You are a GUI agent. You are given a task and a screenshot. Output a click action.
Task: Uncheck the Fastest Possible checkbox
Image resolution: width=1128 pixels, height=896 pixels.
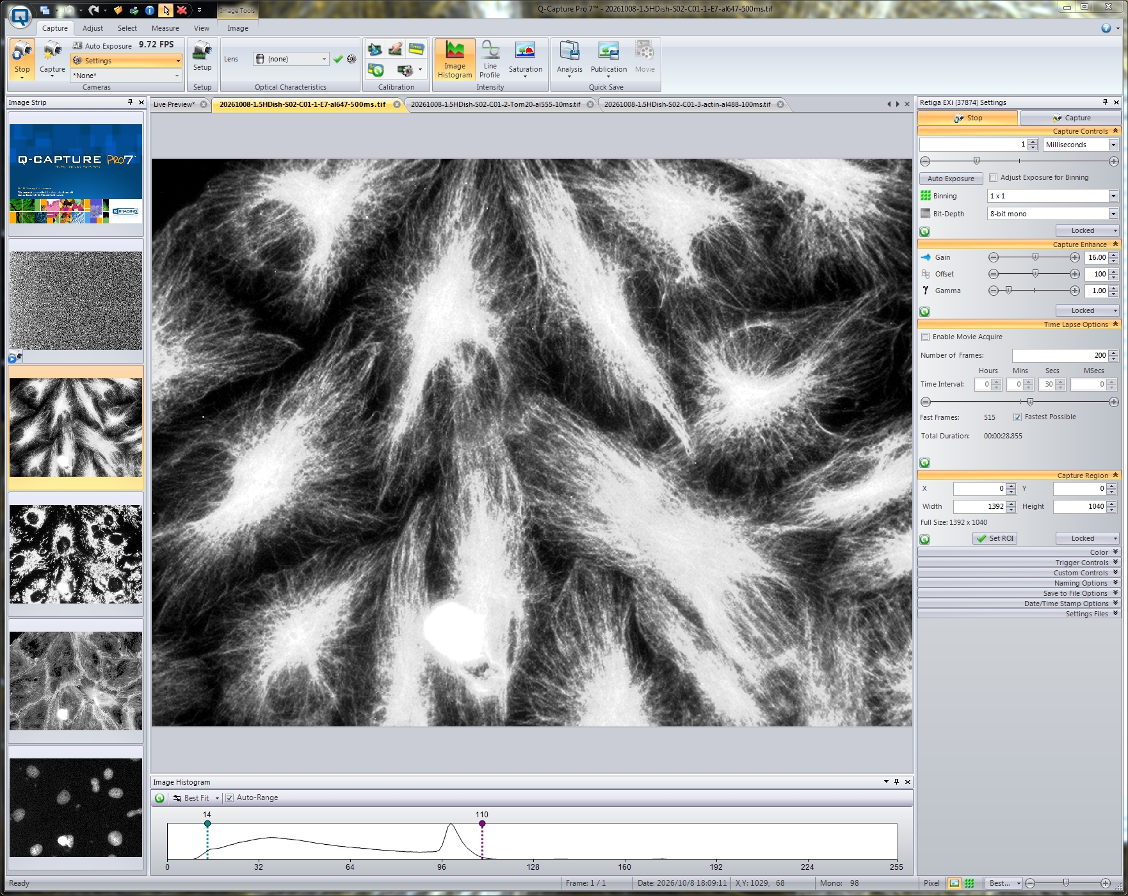click(1017, 417)
